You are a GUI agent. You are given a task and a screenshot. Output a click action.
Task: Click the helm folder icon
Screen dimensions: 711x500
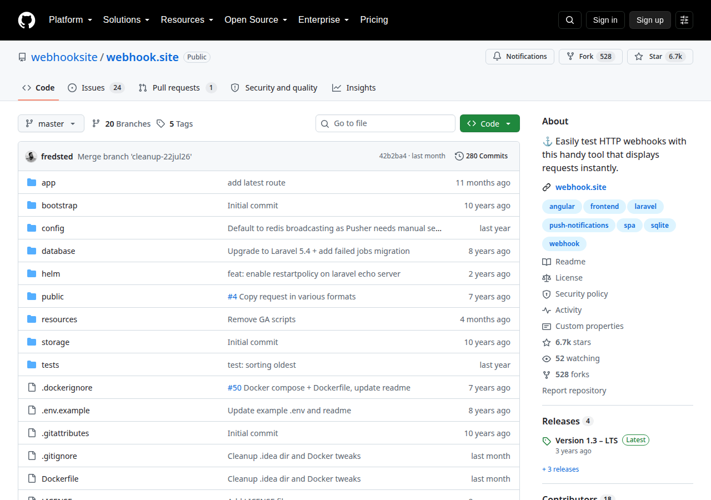tap(32, 274)
